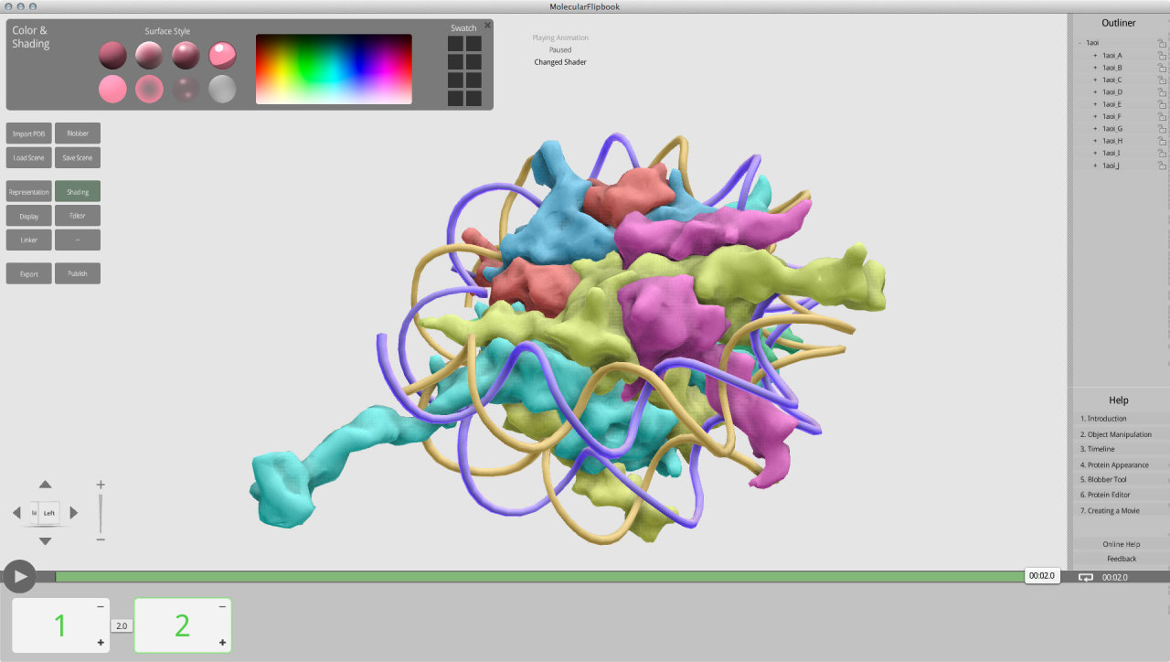Open the protein Editor panel
Image resolution: width=1170 pixels, height=662 pixels.
78,216
